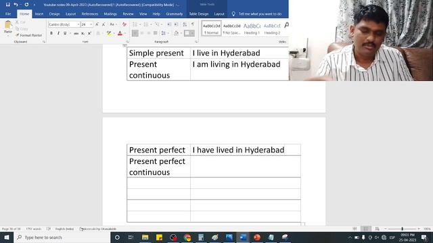Apply the red font color
Image resolution: width=433 pixels, height=243 pixels.
point(120,33)
